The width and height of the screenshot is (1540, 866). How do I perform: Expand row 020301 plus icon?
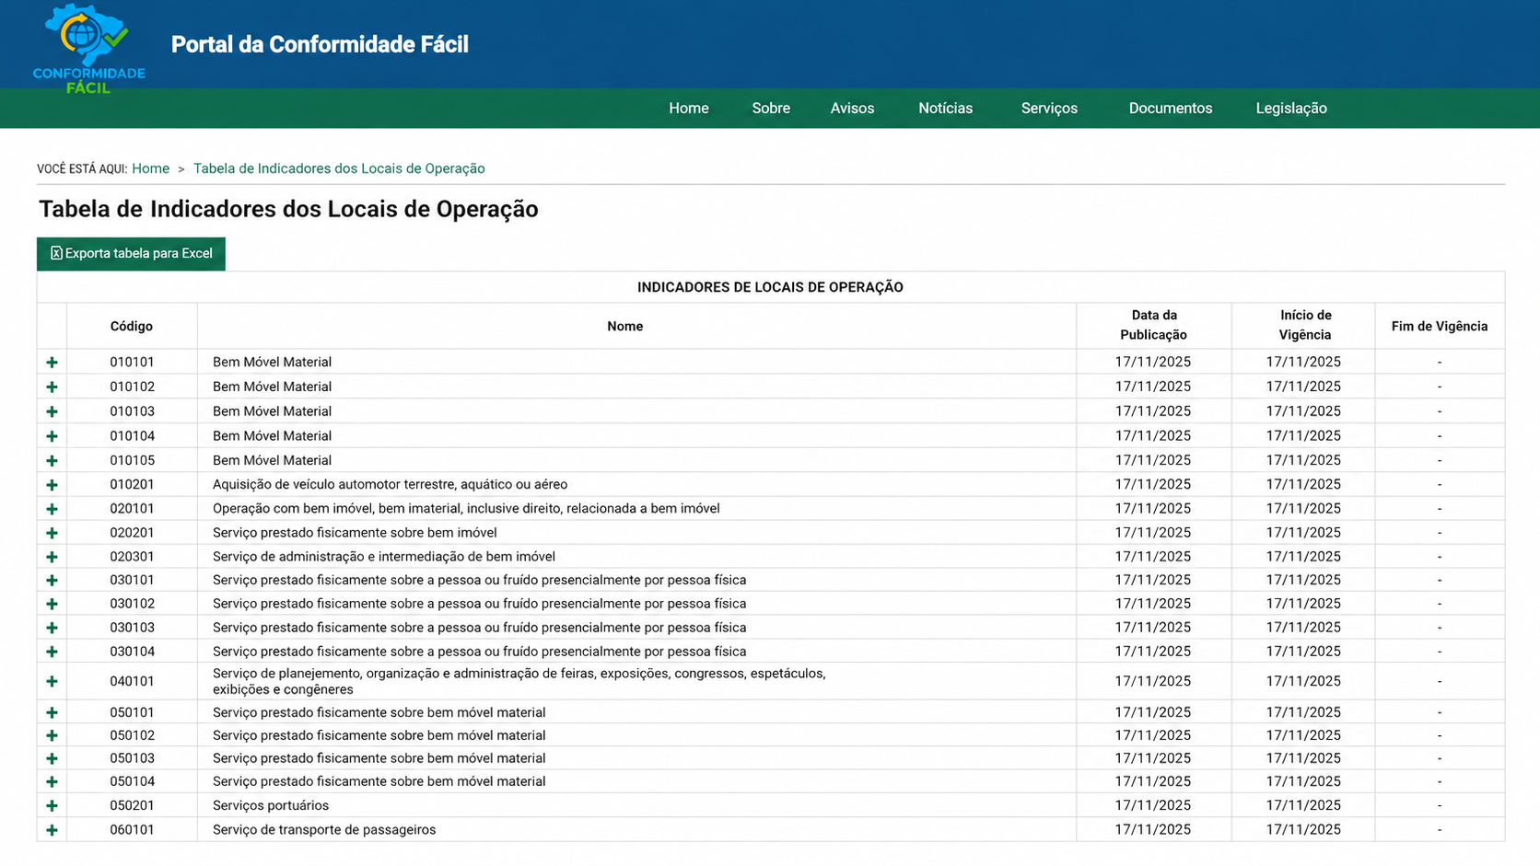(52, 557)
